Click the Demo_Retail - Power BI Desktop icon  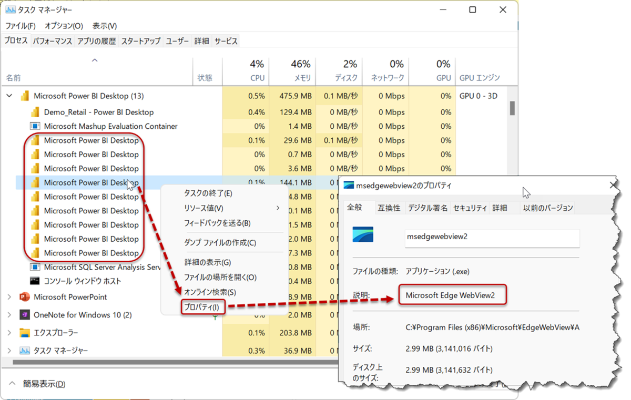[x=35, y=112]
